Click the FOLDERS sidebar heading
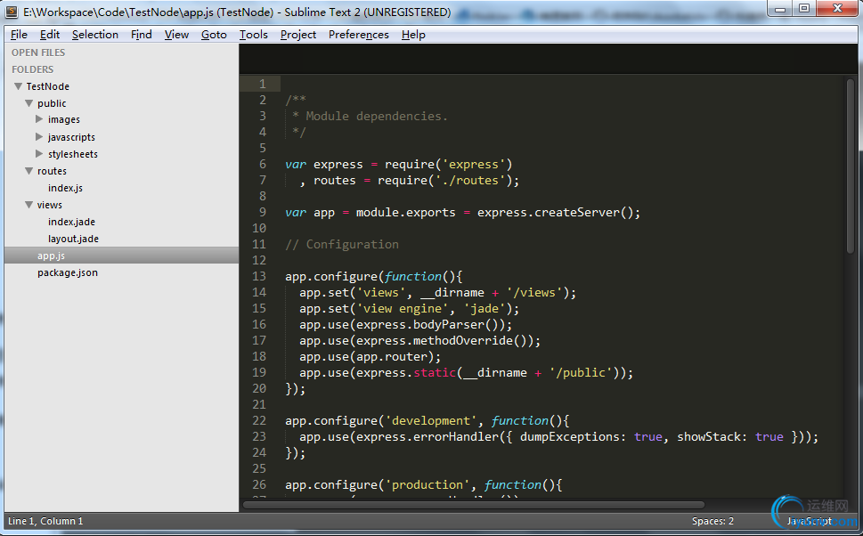Screen dimensions: 863x536 [33, 69]
